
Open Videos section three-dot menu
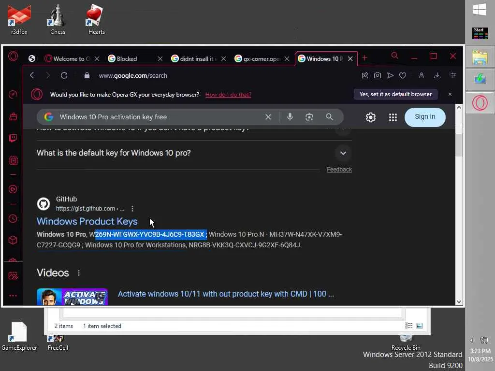point(79,273)
